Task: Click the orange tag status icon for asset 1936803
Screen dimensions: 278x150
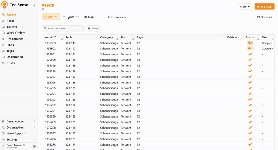Action: click(x=250, y=43)
